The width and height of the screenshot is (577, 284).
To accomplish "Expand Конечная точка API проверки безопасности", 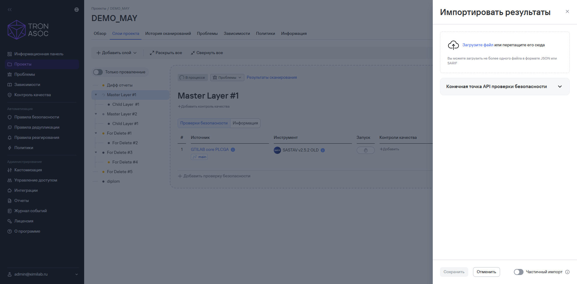I will pyautogui.click(x=505, y=87).
